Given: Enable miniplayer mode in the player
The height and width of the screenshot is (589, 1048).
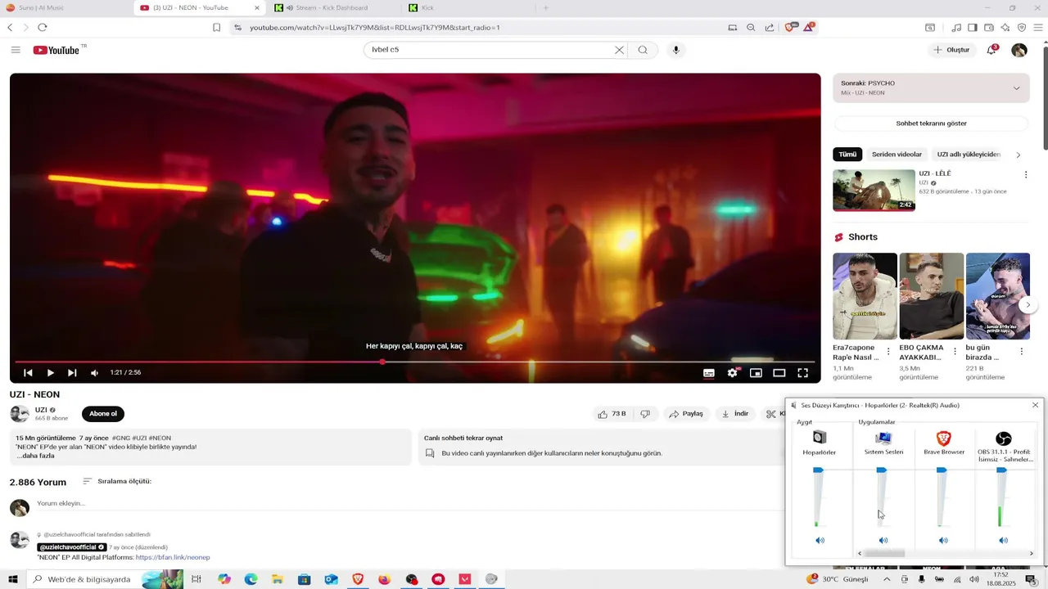Looking at the screenshot, I should (x=756, y=373).
